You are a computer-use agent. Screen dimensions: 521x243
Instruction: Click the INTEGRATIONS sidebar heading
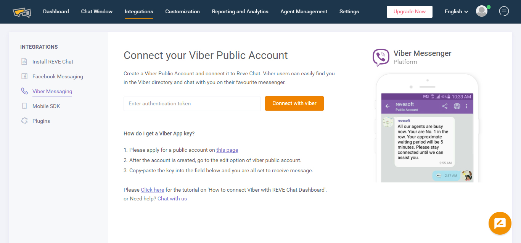tap(39, 47)
